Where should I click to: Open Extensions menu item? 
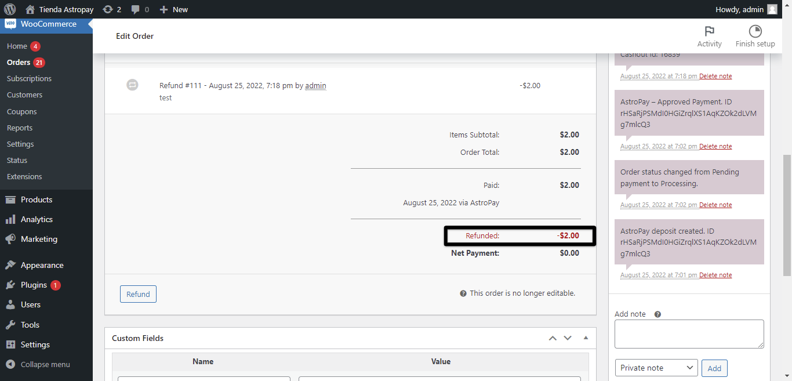click(x=24, y=176)
